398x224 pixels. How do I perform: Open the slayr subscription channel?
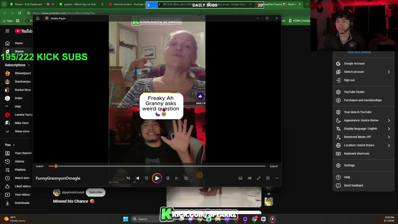coord(19,106)
